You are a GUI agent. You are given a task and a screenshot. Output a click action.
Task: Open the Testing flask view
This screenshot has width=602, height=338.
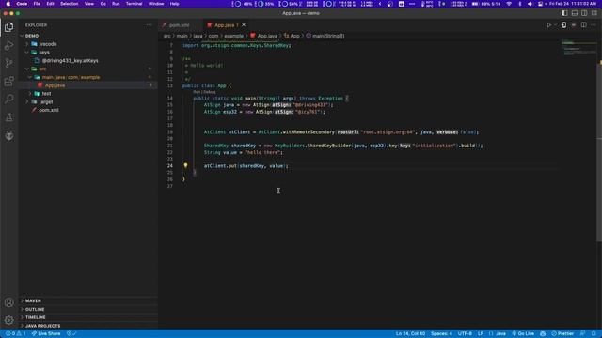click(8, 117)
